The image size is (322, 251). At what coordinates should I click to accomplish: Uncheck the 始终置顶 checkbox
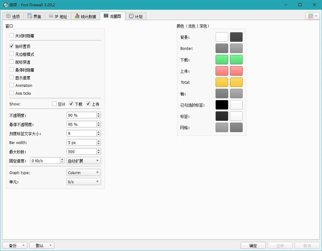click(12, 46)
